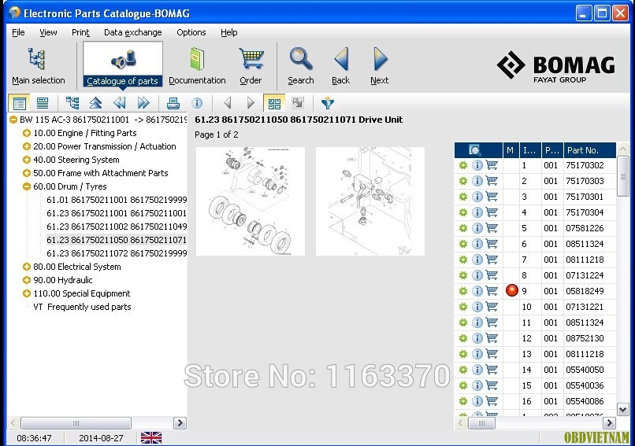This screenshot has width=635, height=446.
Task: Click part number 07131221 cell
Action: [x=589, y=307]
